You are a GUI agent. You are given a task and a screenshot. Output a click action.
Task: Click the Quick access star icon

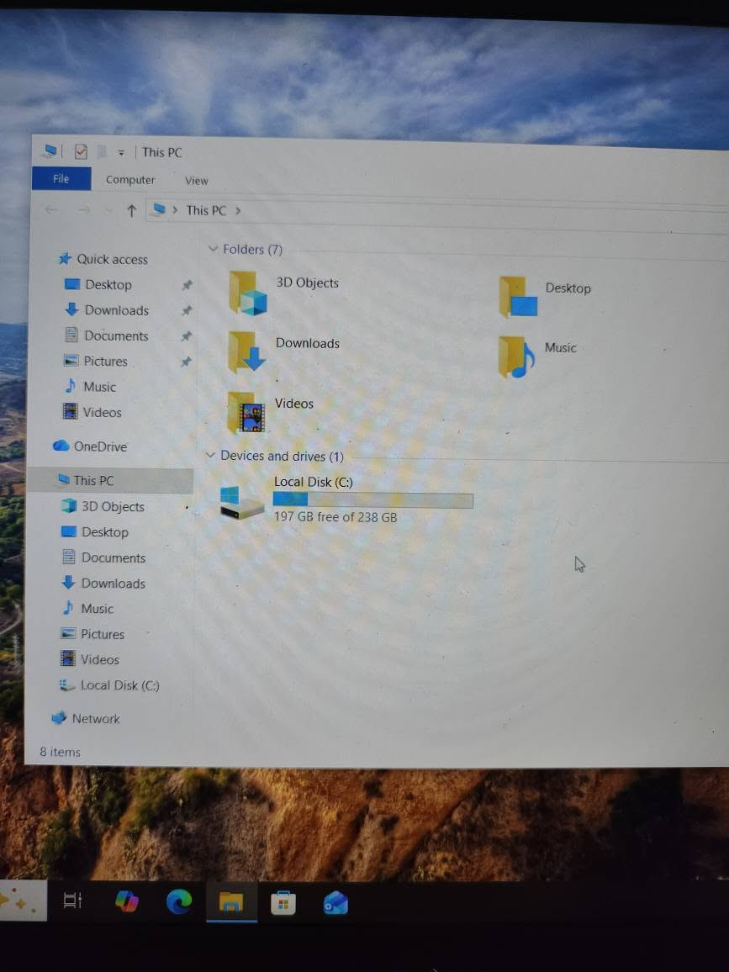[65, 258]
